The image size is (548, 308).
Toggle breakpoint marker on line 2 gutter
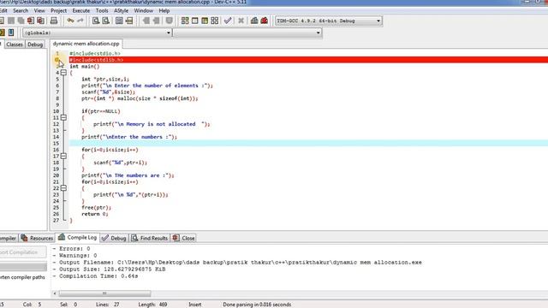pos(57,60)
